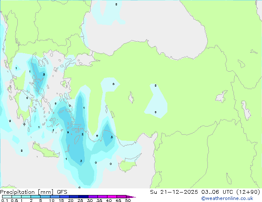Click the '10' legend scale label
Viewport: 262px width, 202px height.
[52, 200]
